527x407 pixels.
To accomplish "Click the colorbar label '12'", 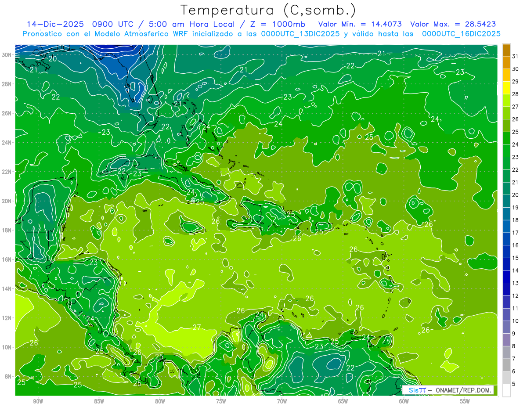I will [x=516, y=296].
